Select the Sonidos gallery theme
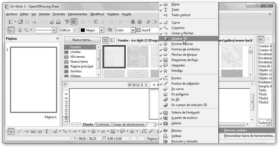Viewport: 279px width, 147px height. pos(76,71)
